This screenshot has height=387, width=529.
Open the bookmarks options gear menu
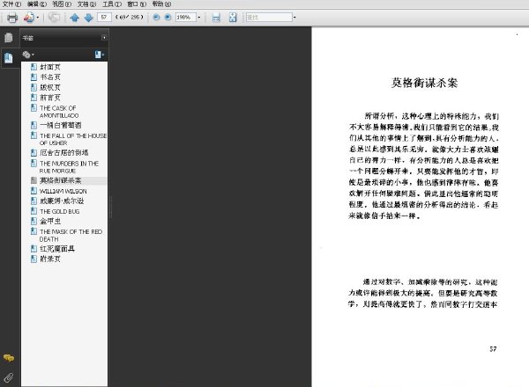point(28,55)
